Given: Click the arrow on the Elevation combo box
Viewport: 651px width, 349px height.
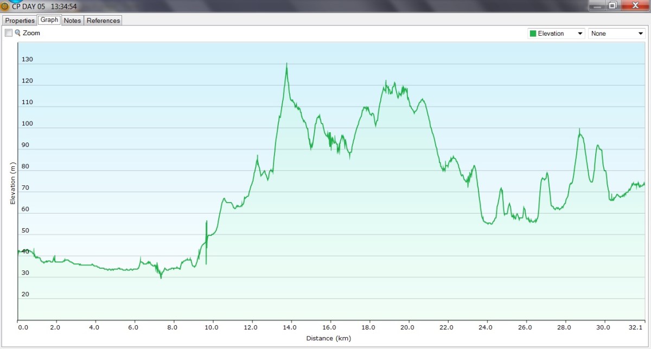Looking at the screenshot, I should point(581,34).
